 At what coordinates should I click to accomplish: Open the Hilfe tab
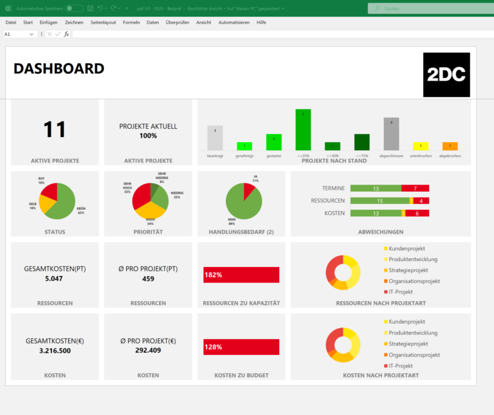coord(261,23)
